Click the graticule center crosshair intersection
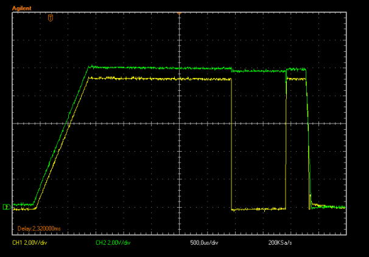Screen dimensions: 369x257 coord(180,124)
